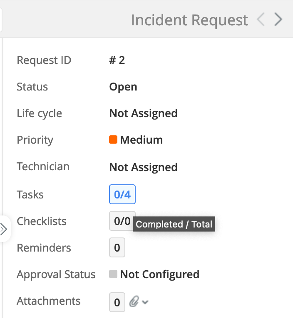Click the Attachments count badge

point(117,302)
